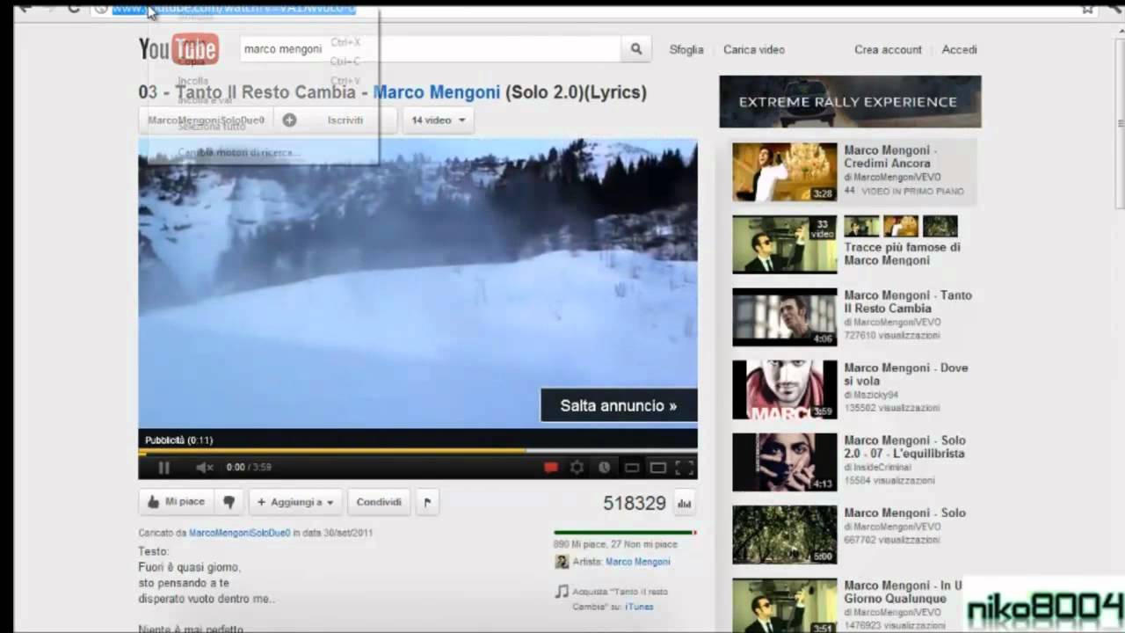1125x633 pixels.
Task: Choose Incolla e vai in the context menu
Action: pos(205,100)
